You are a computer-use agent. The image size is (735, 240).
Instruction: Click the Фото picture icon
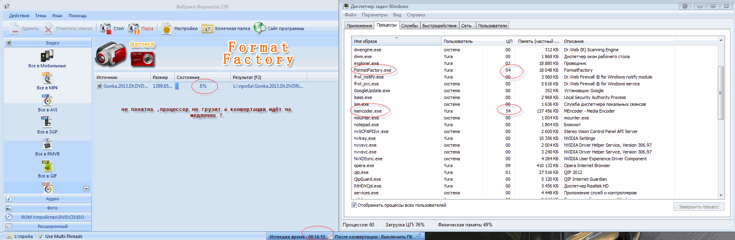click(x=9, y=208)
